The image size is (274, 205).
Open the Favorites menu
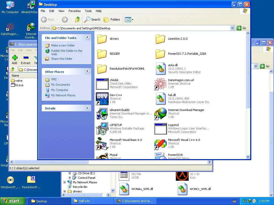click(74, 11)
